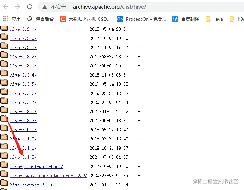Image resolution: width=244 pixels, height=190 pixels.
Task: Open the hive-parent-auth-hook/ link
Action: [x=37, y=167]
